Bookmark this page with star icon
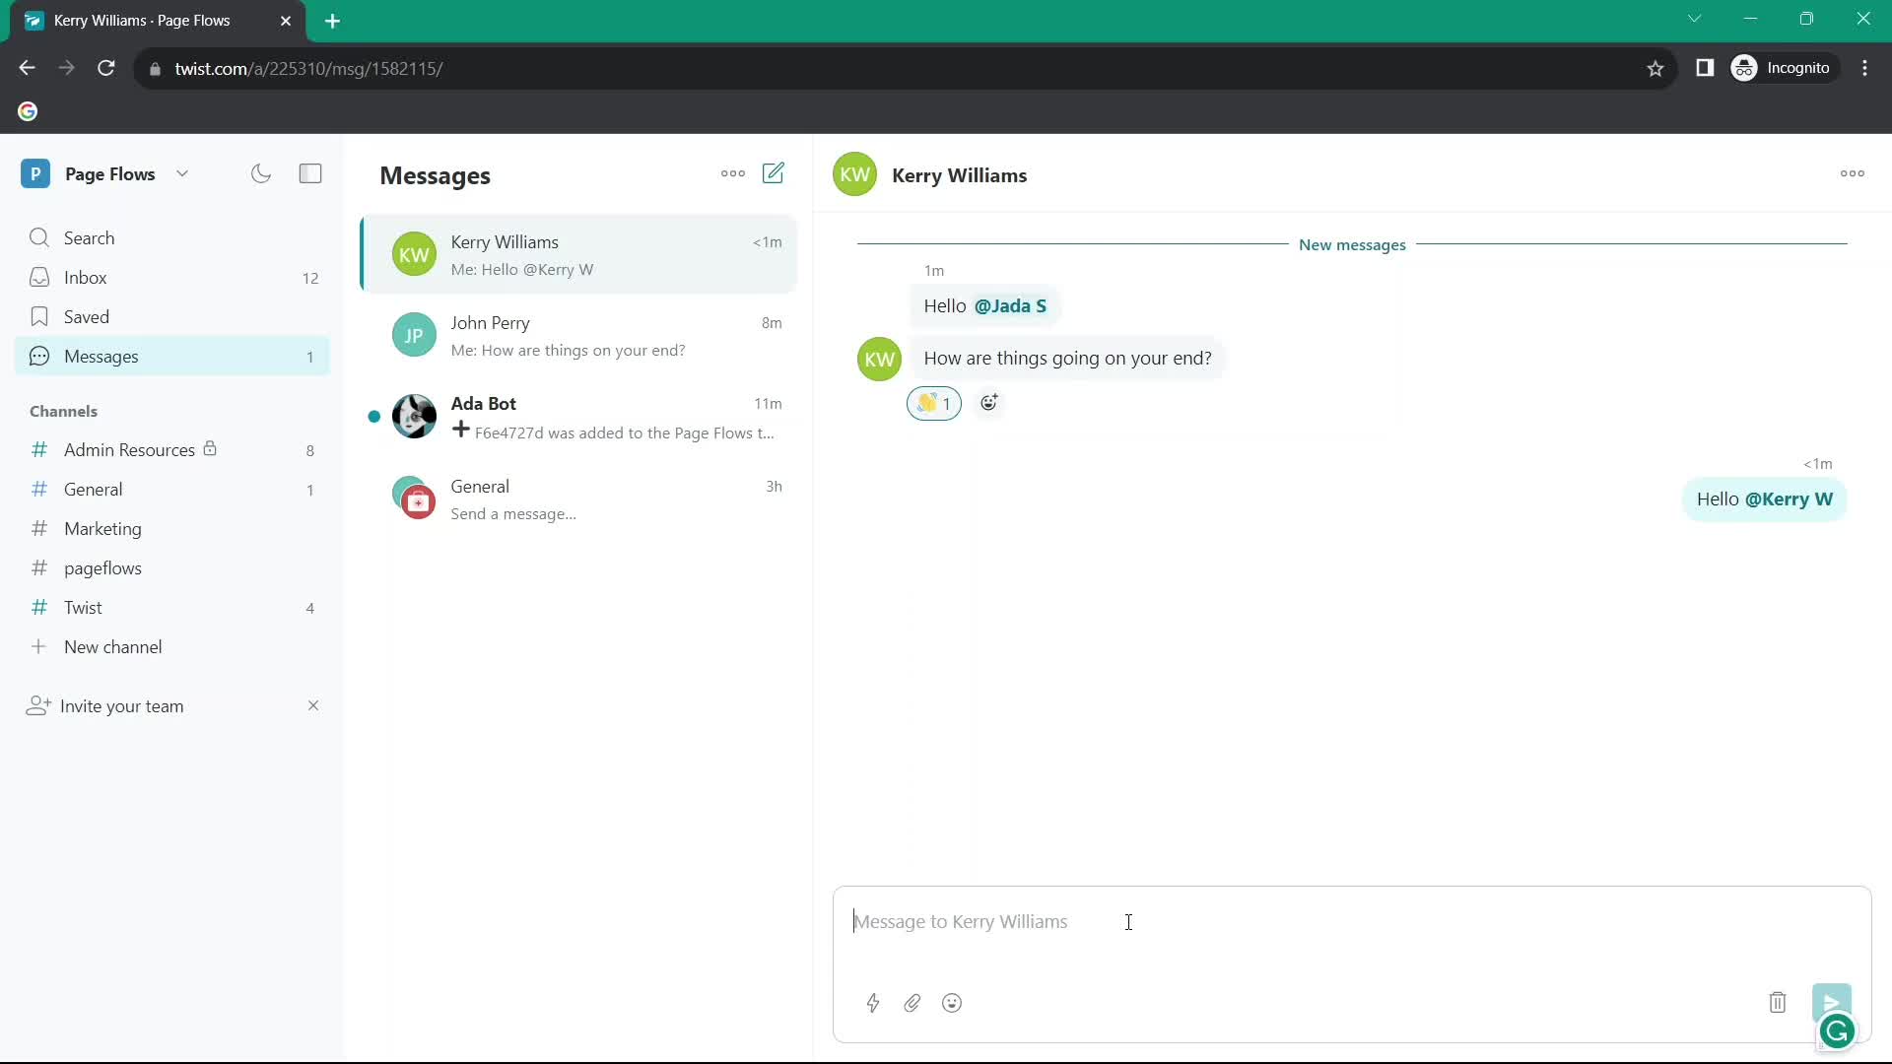The width and height of the screenshot is (1892, 1064). pyautogui.click(x=1655, y=68)
